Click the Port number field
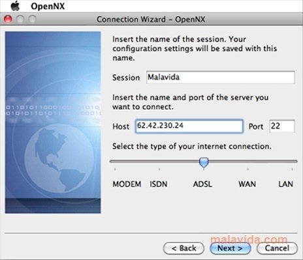 [x=282, y=126]
